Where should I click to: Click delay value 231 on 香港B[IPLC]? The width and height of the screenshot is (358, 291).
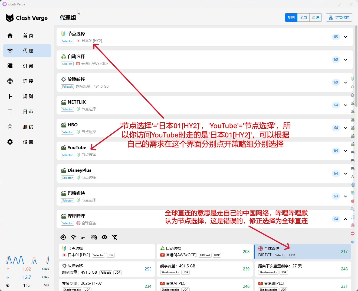point(344,286)
